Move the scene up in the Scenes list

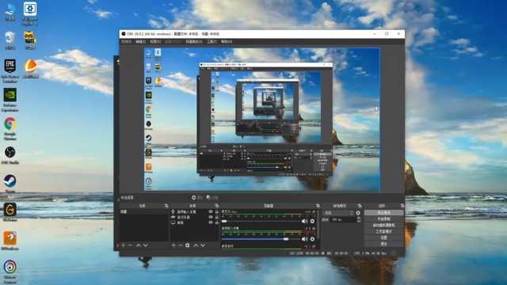pyautogui.click(x=139, y=245)
